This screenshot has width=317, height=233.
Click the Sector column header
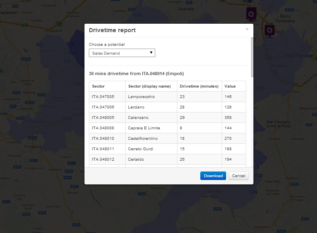(x=107, y=86)
